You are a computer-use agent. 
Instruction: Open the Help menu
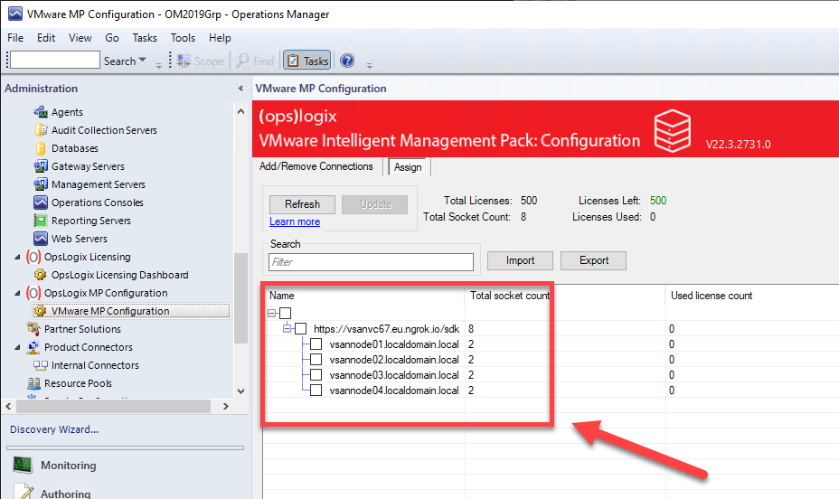220,37
